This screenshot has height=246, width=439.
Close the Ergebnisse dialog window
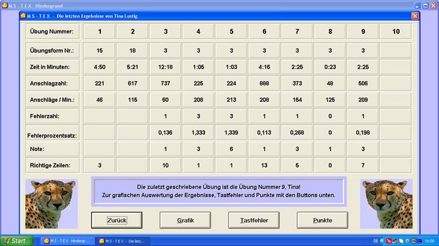(x=415, y=16)
